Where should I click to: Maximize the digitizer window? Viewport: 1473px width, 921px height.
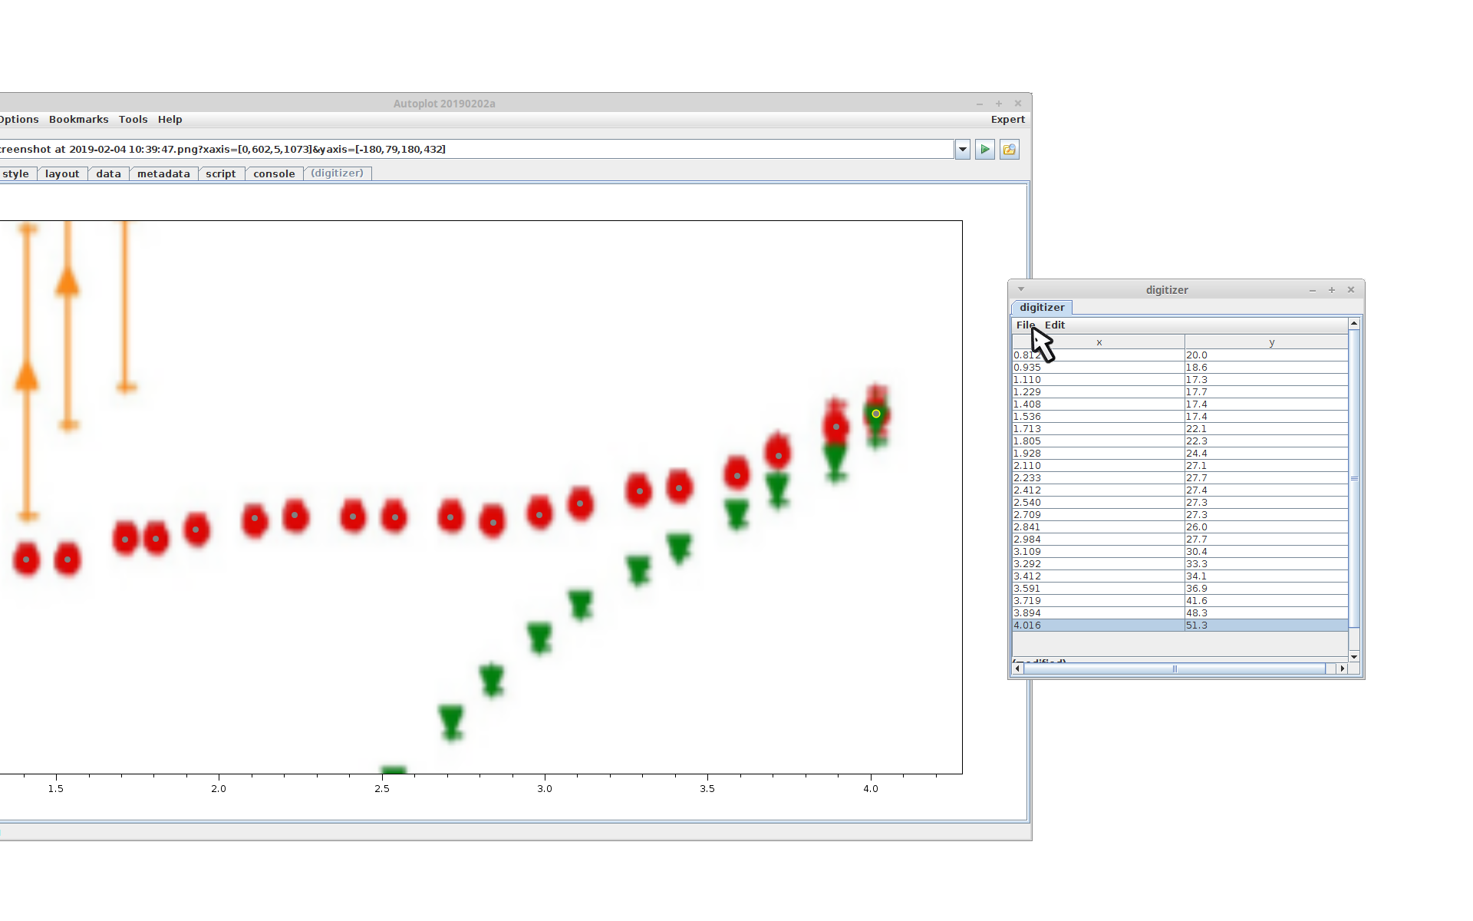tap(1332, 290)
